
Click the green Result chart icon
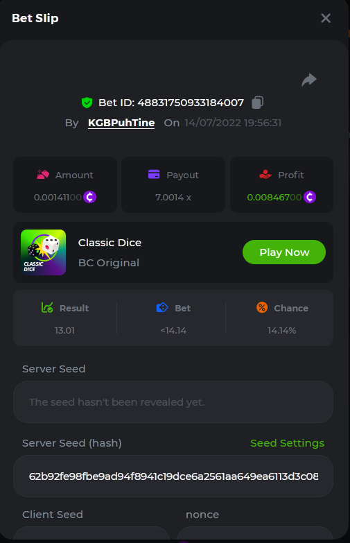[x=47, y=307]
